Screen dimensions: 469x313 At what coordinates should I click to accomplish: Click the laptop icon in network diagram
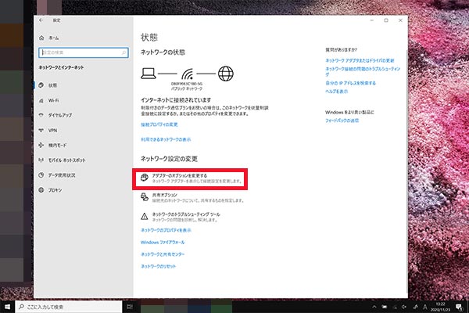pos(149,74)
